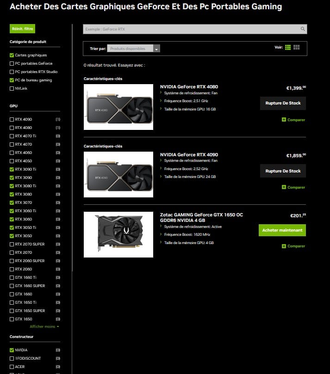The width and height of the screenshot is (330, 374).
Task: Uncheck the RTX 3050 Ti filter
Action: [12, 227]
